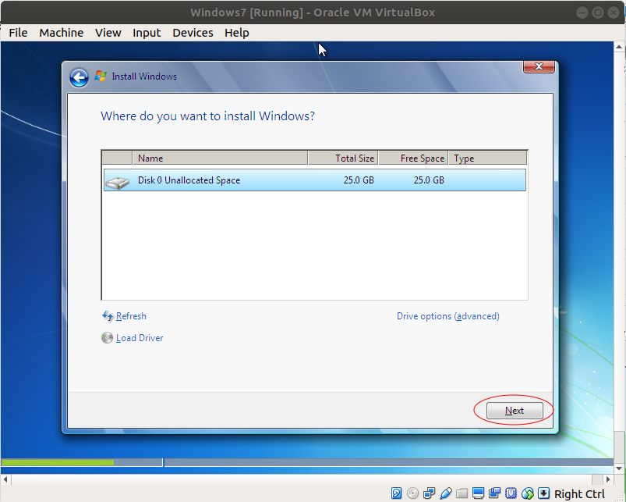Screen dimensions: 626x502
Task: Click the Load Driver link
Action: [140, 338]
